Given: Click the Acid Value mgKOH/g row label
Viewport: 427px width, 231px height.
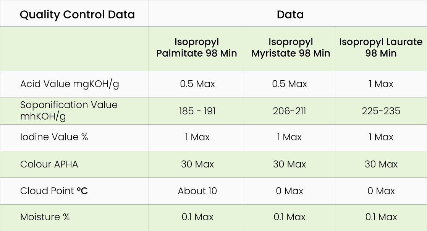Looking at the screenshot, I should [70, 84].
